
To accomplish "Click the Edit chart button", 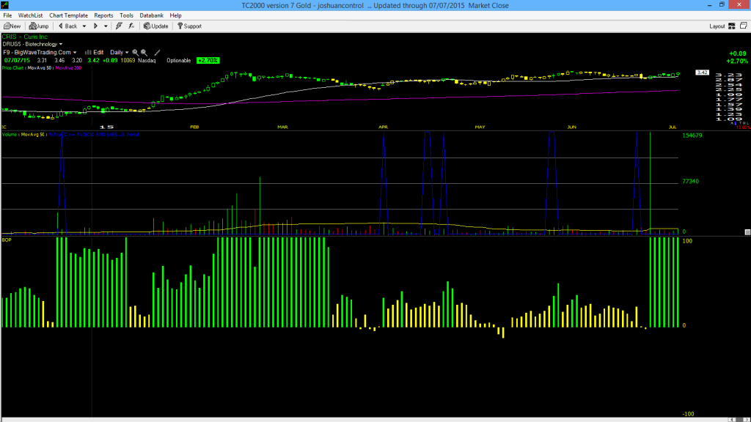I will tap(95, 52).
